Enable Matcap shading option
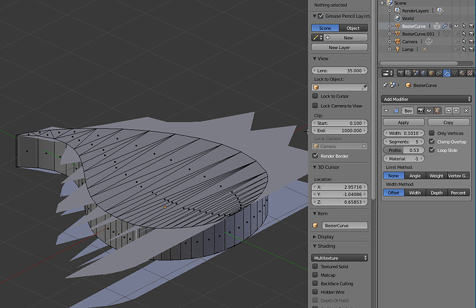The image size is (476, 308). click(315, 275)
